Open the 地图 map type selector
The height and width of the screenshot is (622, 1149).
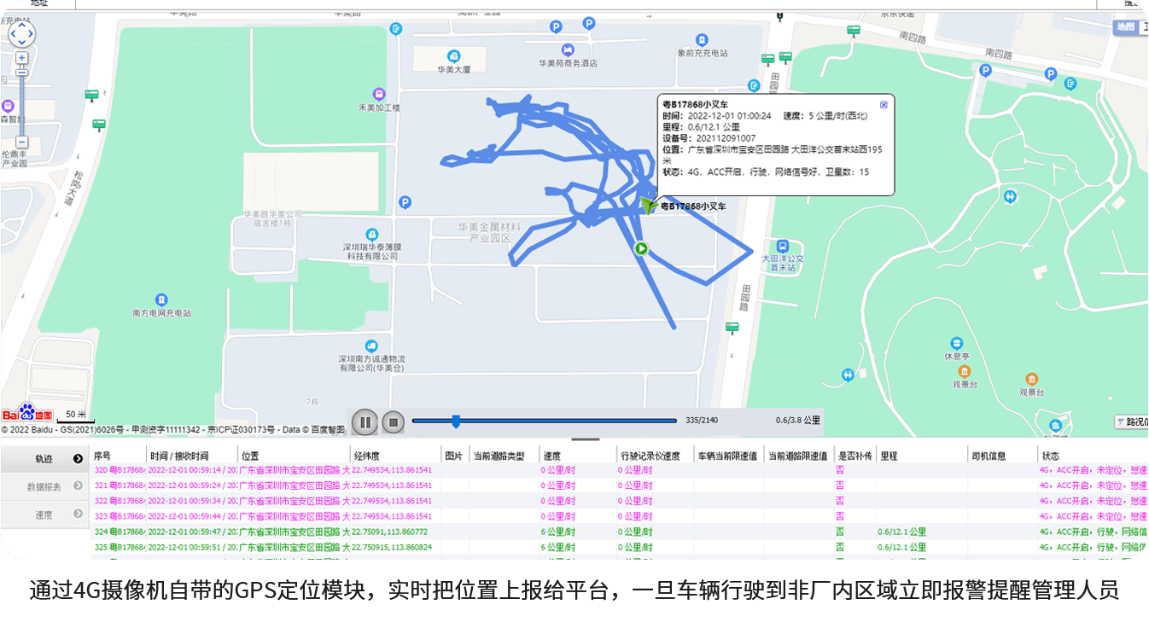tap(1128, 27)
